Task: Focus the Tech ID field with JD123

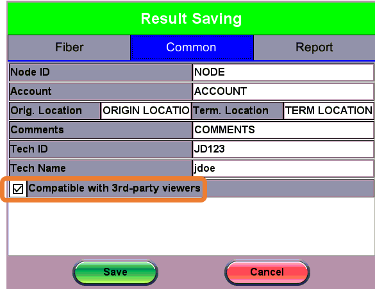Action: click(283, 149)
